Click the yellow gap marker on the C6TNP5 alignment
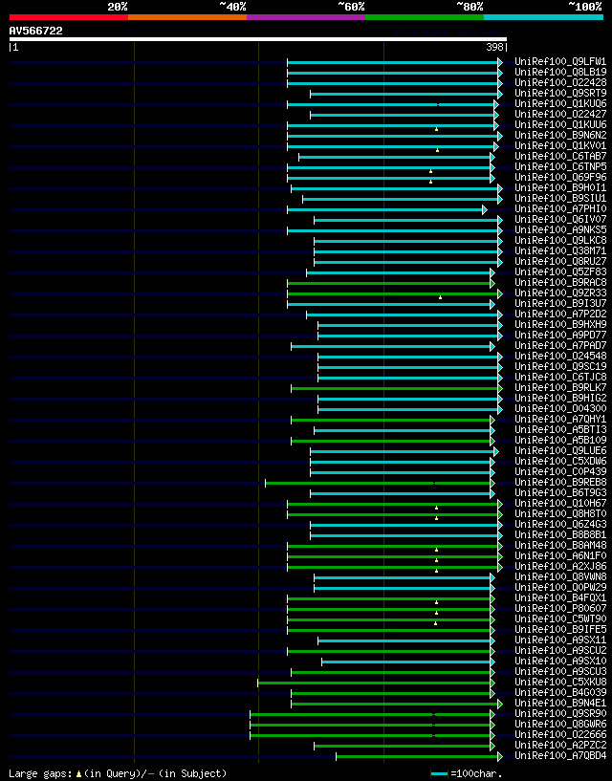The image size is (612, 781). [430, 171]
